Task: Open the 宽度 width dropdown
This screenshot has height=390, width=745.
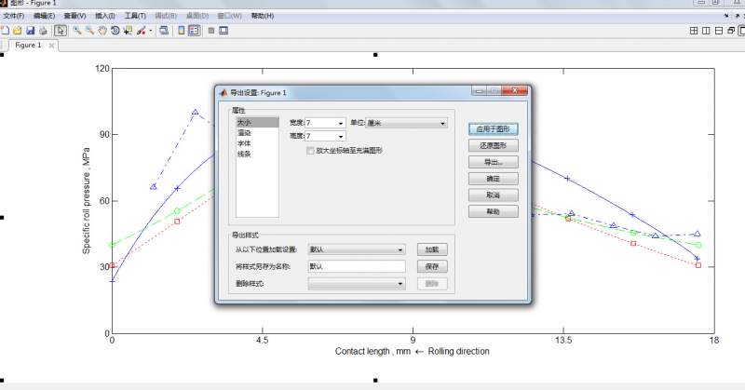Action: pos(341,123)
